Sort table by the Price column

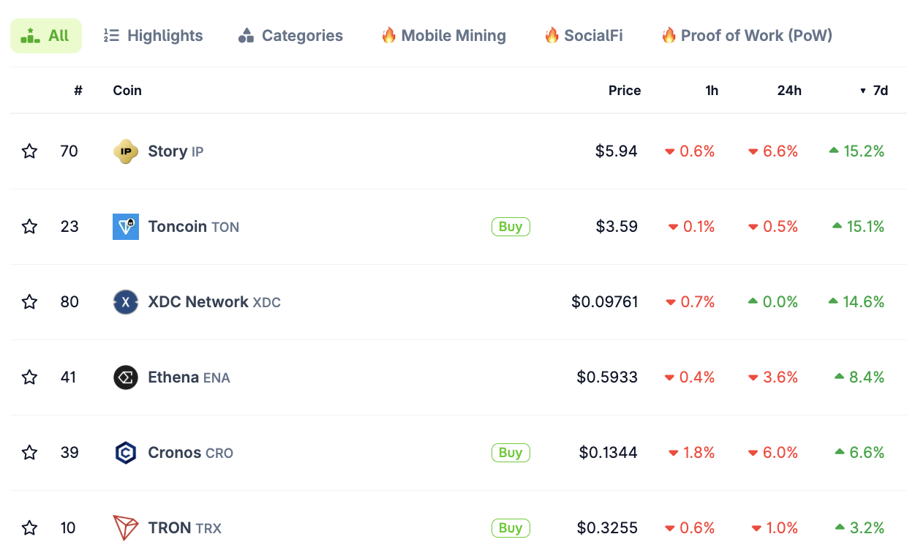pyautogui.click(x=624, y=90)
